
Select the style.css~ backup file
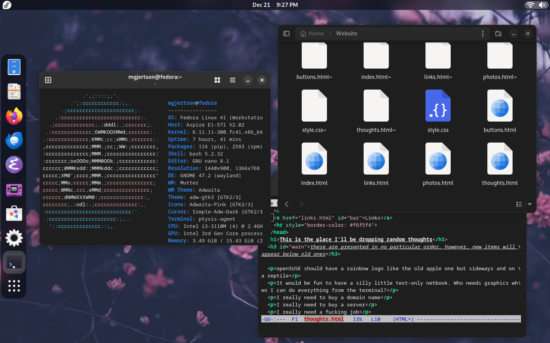click(x=314, y=111)
